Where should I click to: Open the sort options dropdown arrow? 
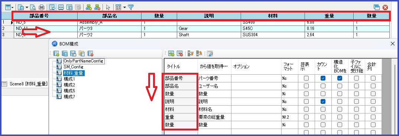(124, 8)
